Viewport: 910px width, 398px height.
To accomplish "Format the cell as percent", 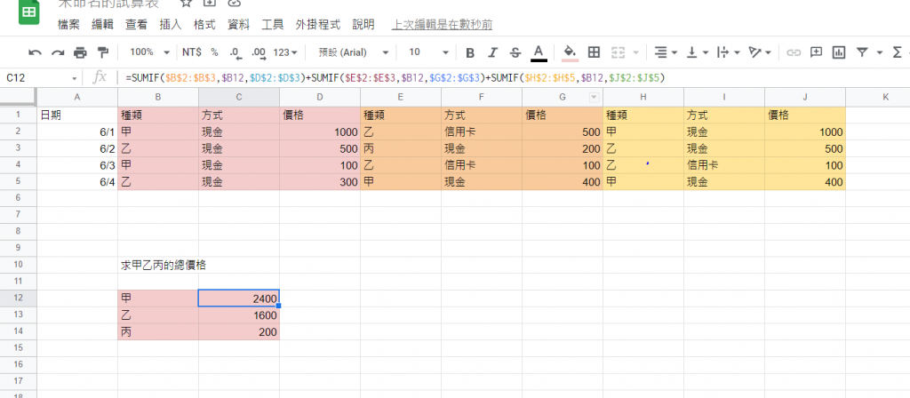I will point(214,52).
